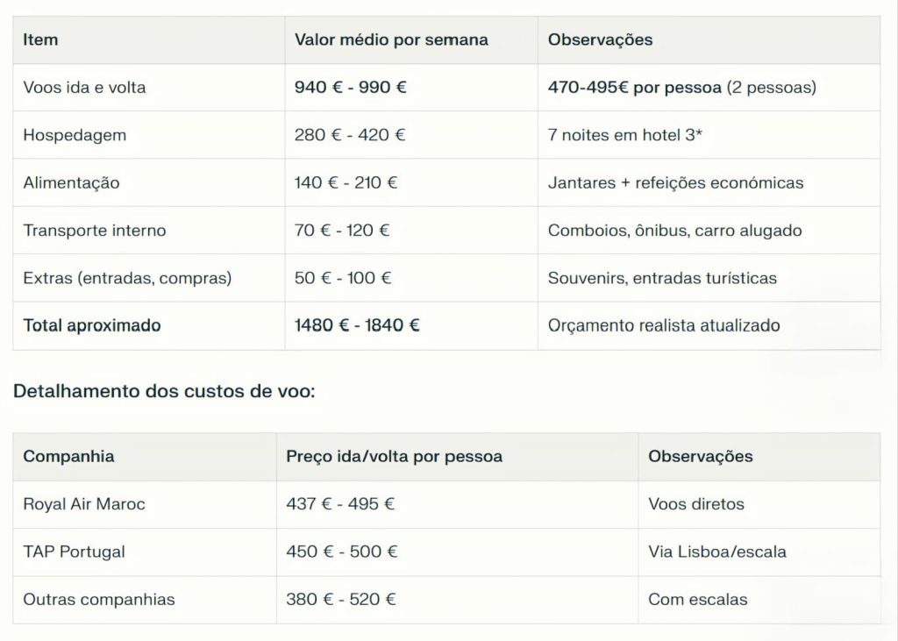Image resolution: width=898 pixels, height=641 pixels.
Task: Click the 'Total aproximado' cell
Action: pyautogui.click(x=92, y=325)
